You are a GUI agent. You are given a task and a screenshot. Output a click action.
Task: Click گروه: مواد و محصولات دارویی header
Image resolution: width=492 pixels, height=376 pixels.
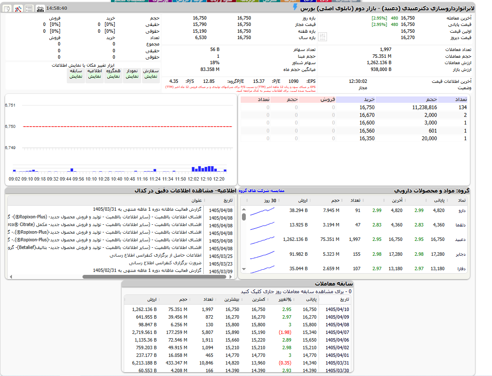[x=432, y=191]
